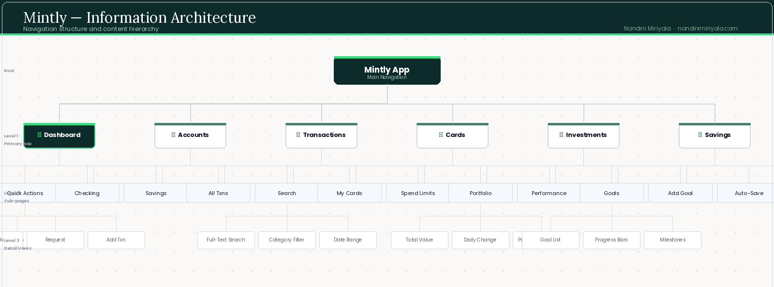Image resolution: width=774 pixels, height=287 pixels.
Task: Open the My Cards sub-page node
Action: tap(349, 193)
